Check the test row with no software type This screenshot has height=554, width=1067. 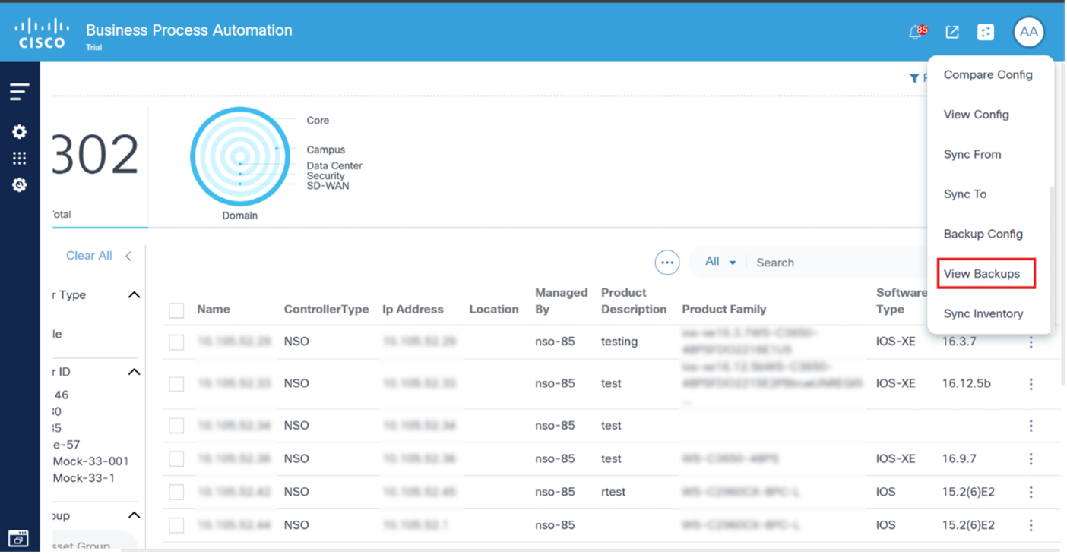tap(176, 426)
